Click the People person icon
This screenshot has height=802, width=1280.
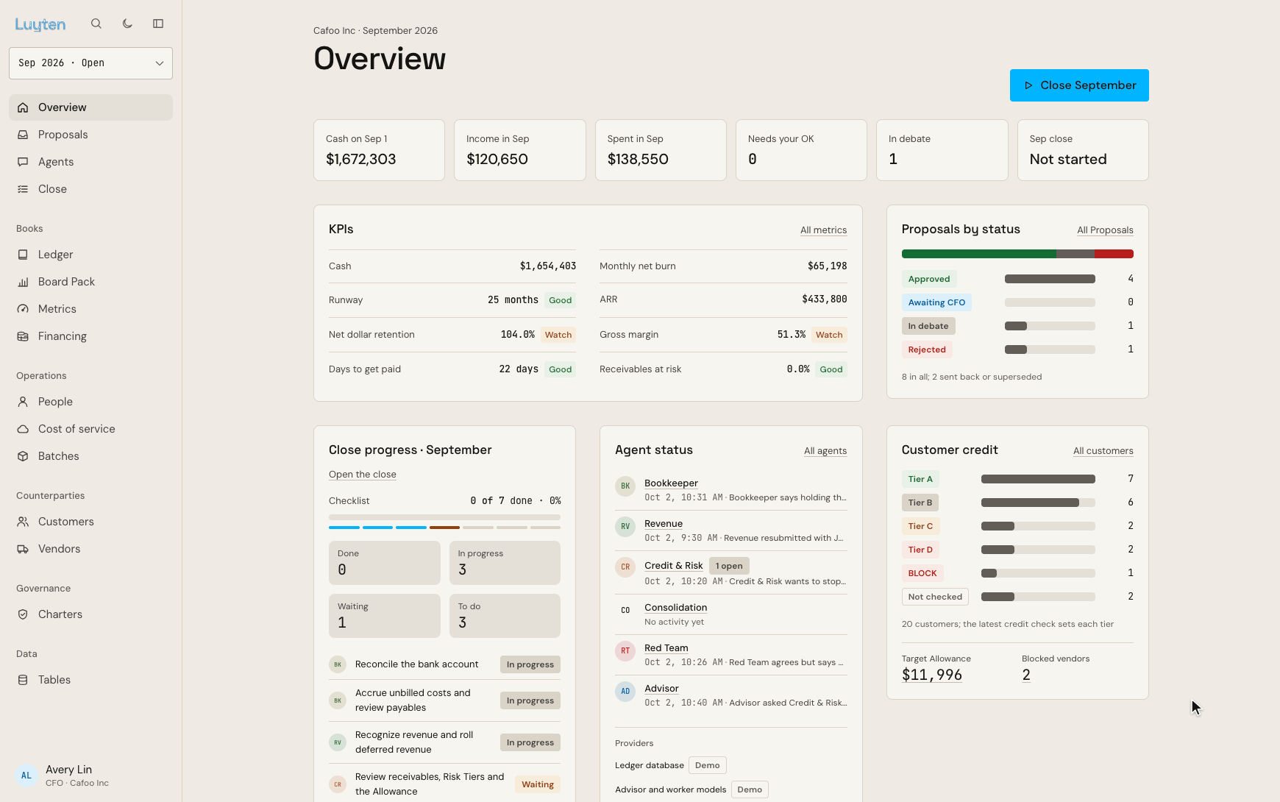(x=23, y=402)
